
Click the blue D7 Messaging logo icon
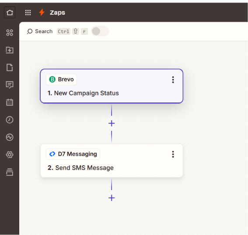click(52, 154)
